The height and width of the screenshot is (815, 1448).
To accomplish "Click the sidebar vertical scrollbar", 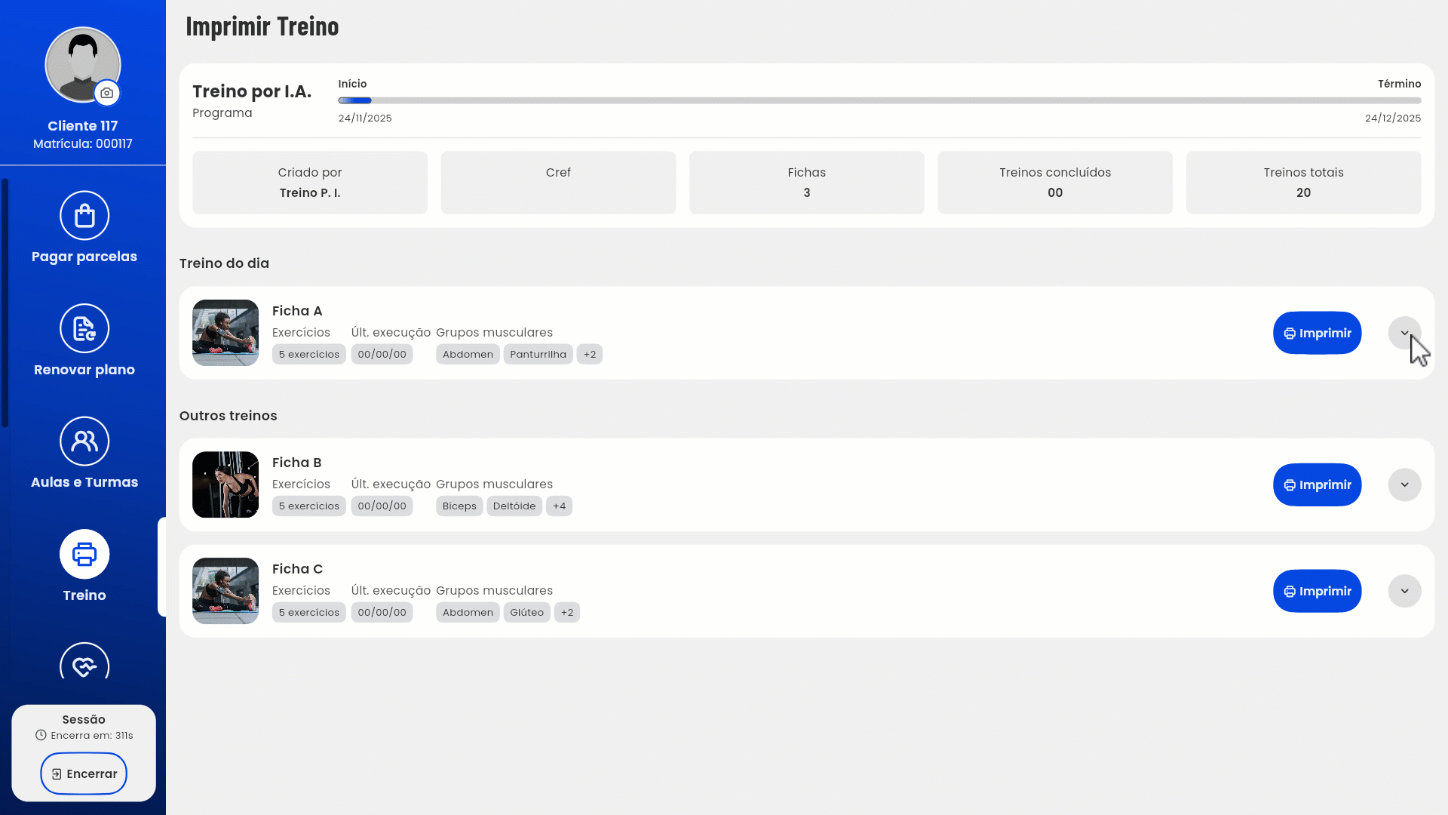I will pyautogui.click(x=5, y=302).
